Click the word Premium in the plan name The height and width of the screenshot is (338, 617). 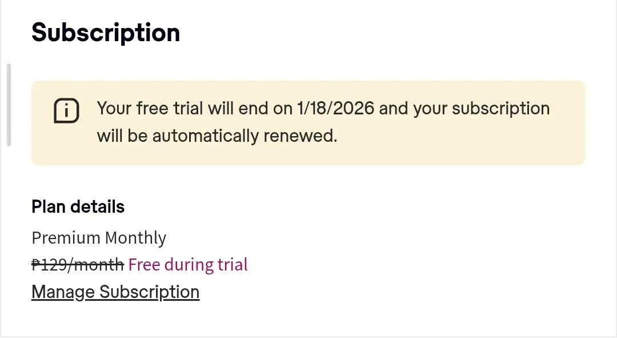(66, 238)
